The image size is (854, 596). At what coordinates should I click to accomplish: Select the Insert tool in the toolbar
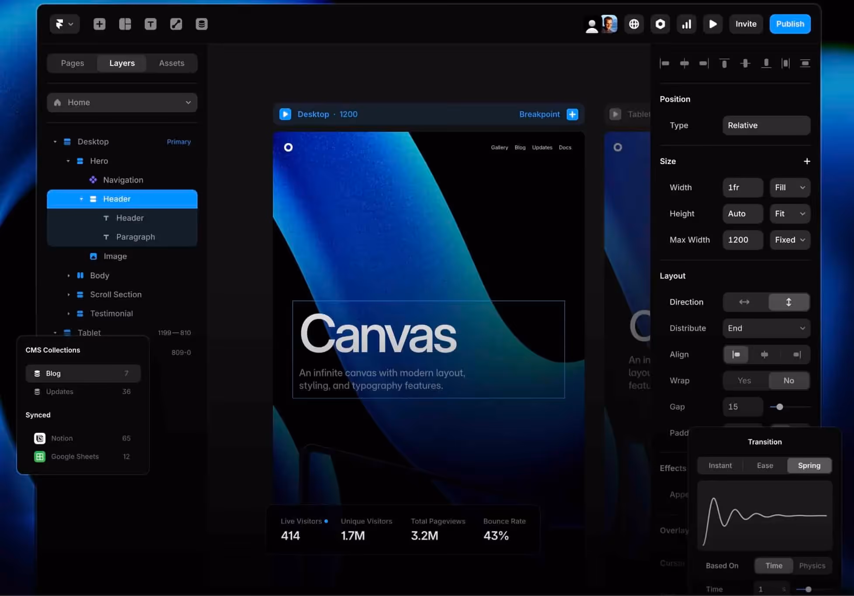point(99,24)
